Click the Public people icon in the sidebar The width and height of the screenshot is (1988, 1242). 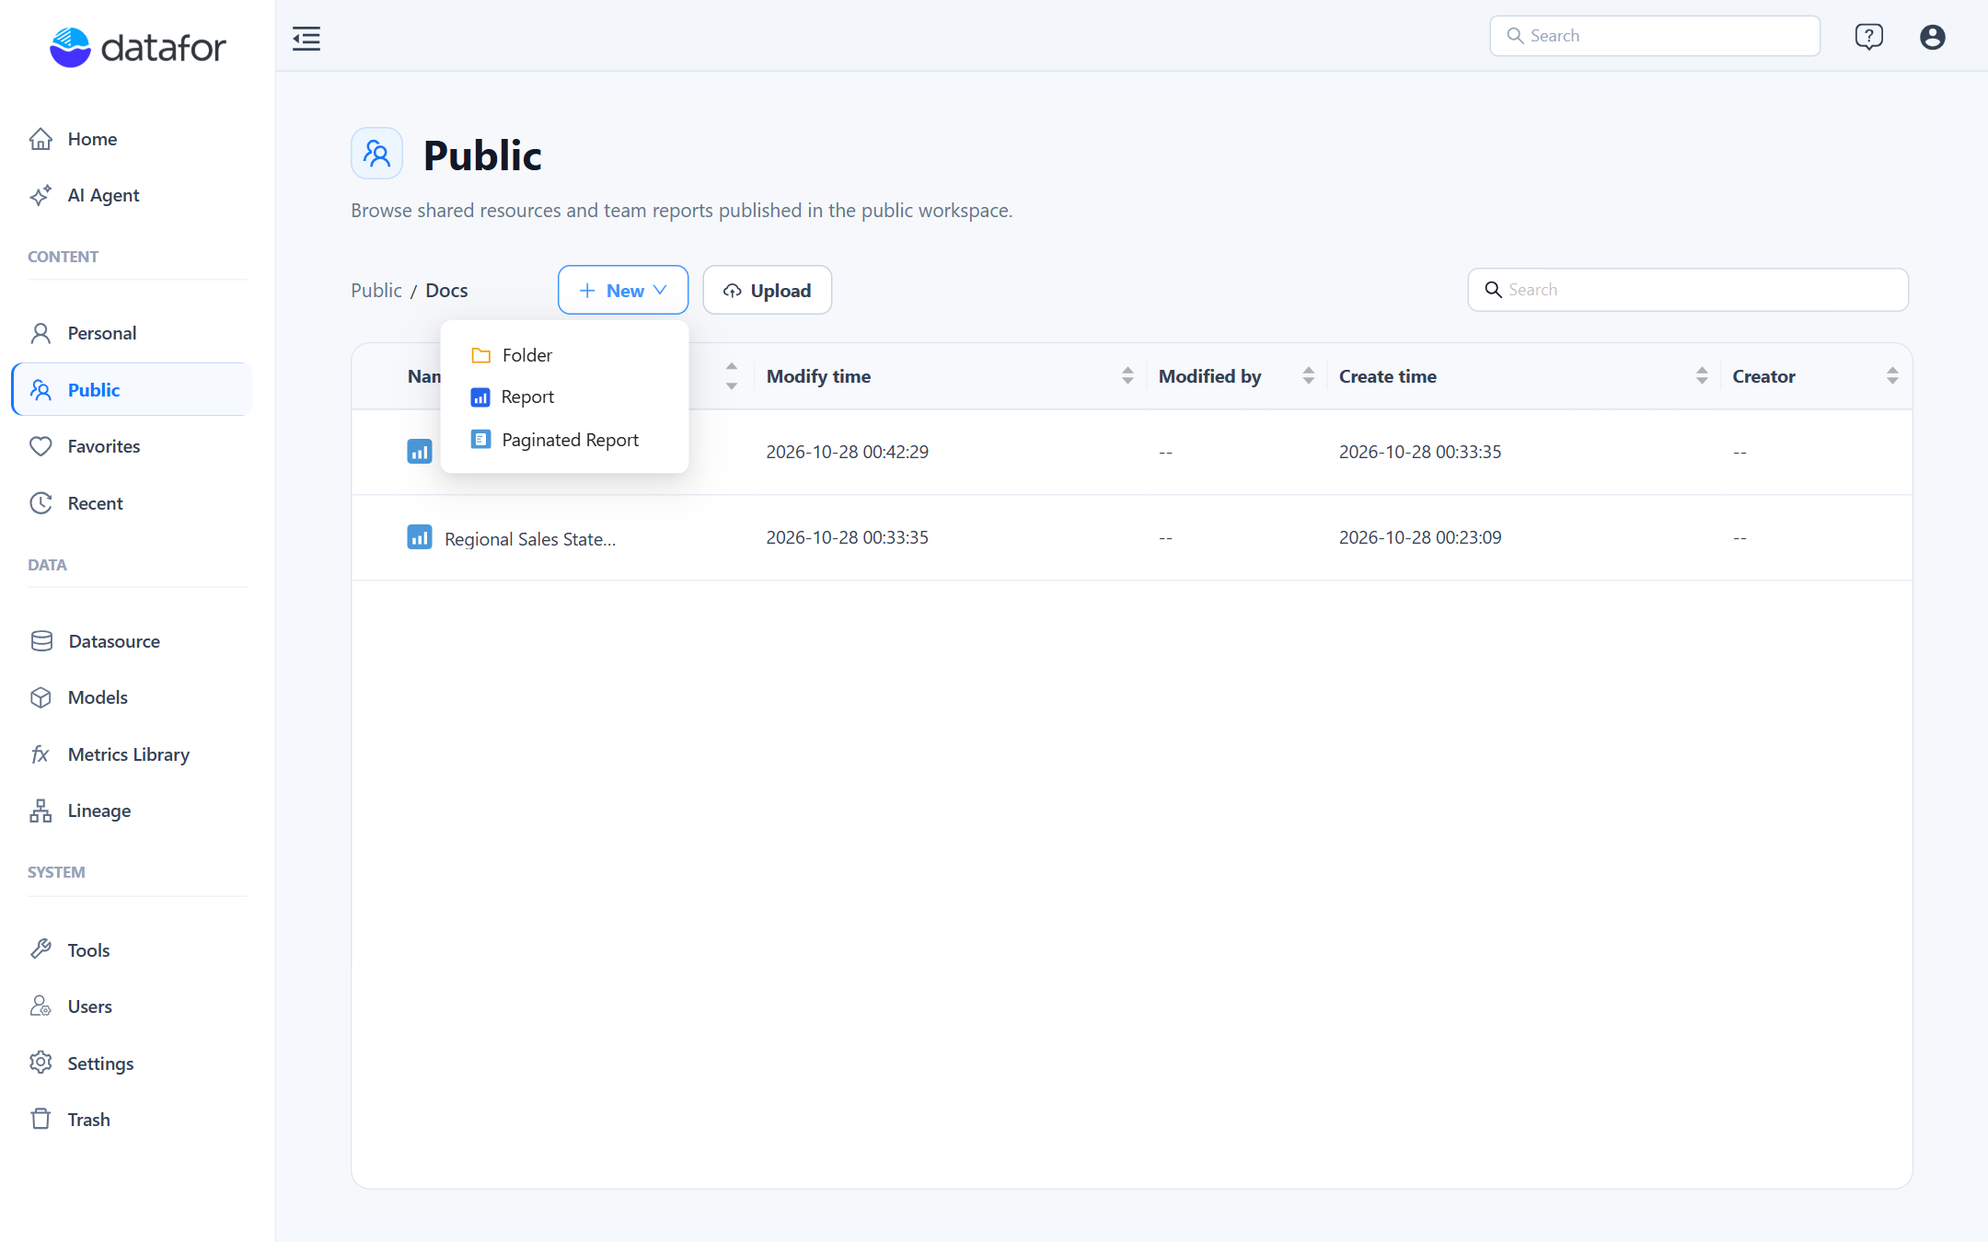pyautogui.click(x=40, y=390)
